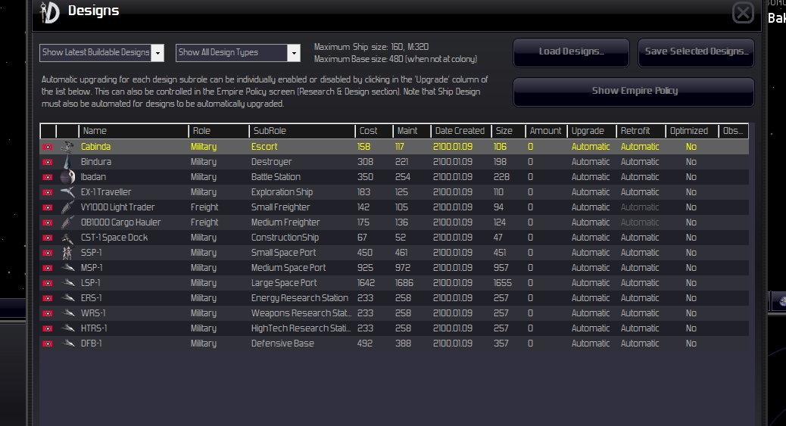Open Show Latest Buildable Designs dropdown

pyautogui.click(x=101, y=53)
